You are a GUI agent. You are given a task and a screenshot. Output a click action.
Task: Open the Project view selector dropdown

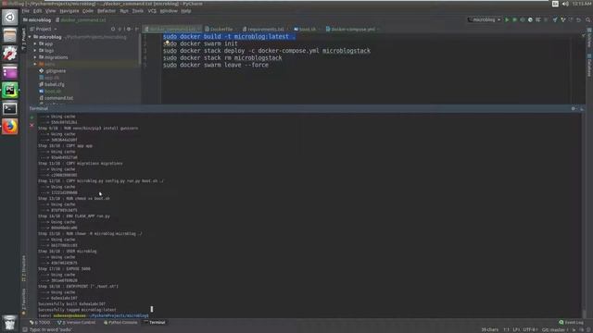(x=44, y=29)
